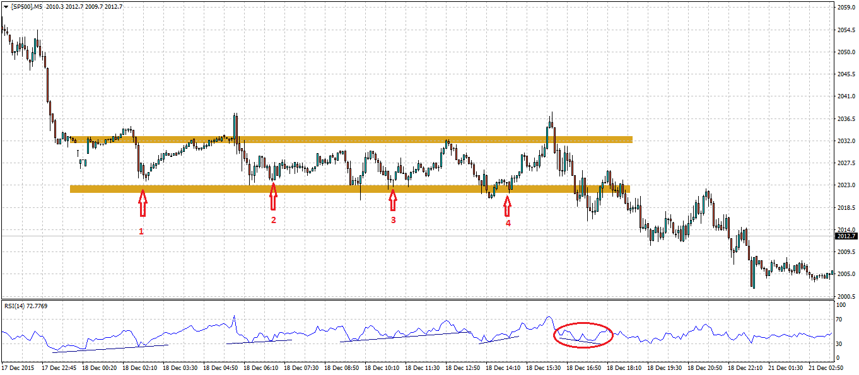Click the [SP500],M5 chart title
Image resolution: width=859 pixels, height=375 pixels.
tap(26, 6)
